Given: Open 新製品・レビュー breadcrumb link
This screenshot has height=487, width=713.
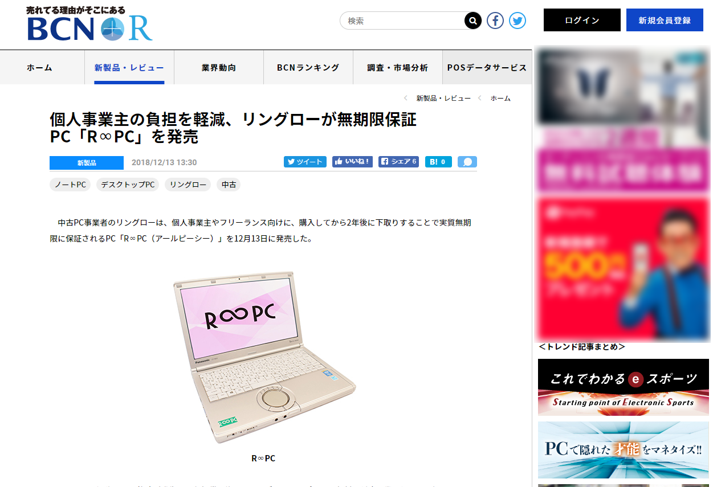Looking at the screenshot, I should click(x=443, y=99).
